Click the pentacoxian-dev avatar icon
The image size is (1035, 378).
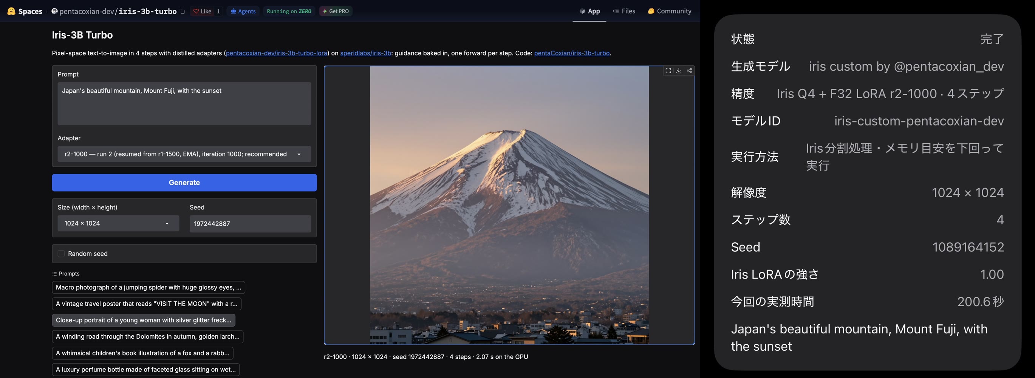pyautogui.click(x=55, y=11)
